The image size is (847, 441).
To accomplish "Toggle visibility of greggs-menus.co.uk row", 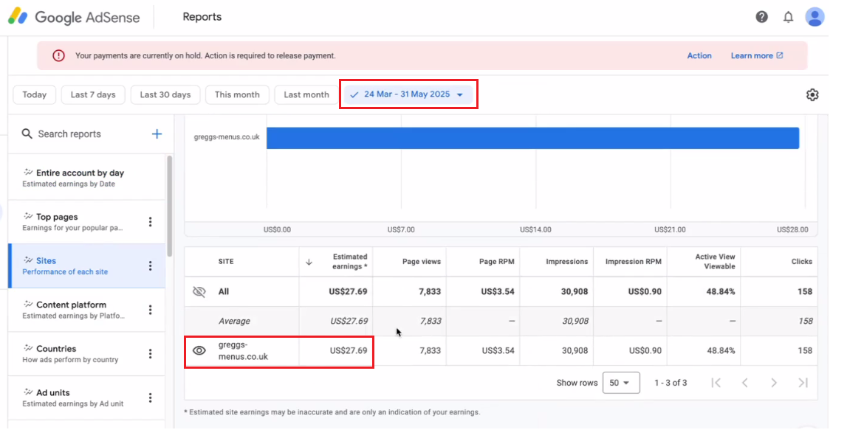I will [199, 350].
